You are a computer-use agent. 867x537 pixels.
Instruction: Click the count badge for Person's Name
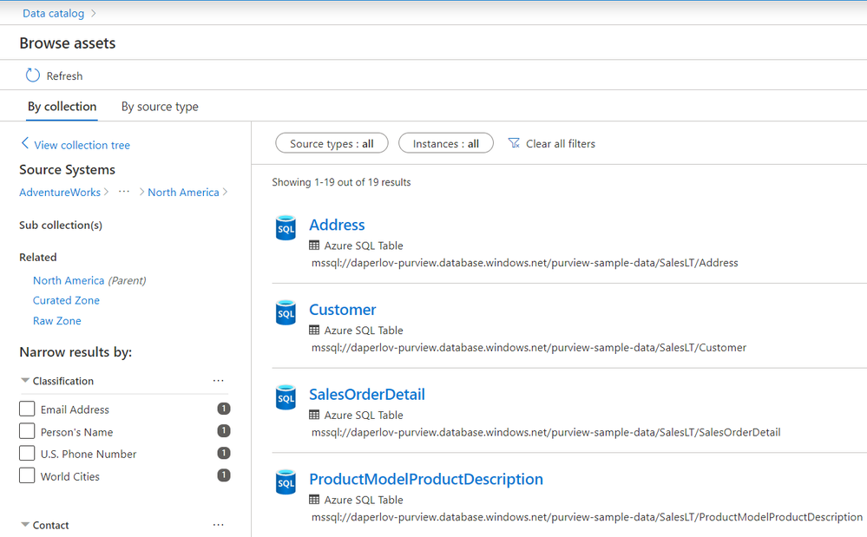click(223, 430)
